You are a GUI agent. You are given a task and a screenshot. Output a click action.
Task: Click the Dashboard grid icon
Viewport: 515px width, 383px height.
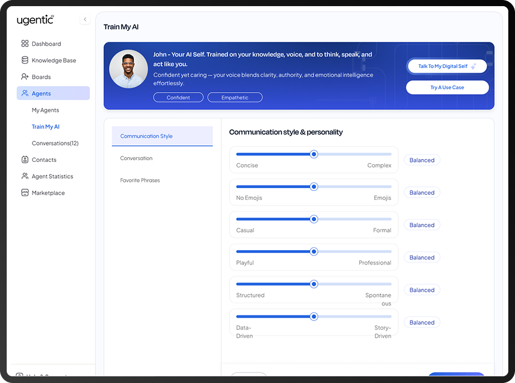click(x=25, y=44)
